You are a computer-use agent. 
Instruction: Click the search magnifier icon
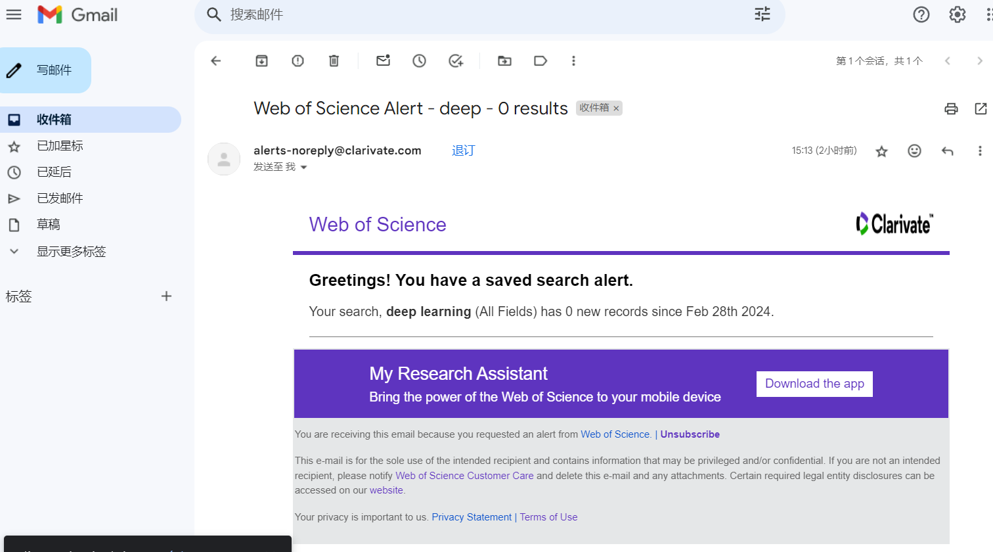point(213,14)
